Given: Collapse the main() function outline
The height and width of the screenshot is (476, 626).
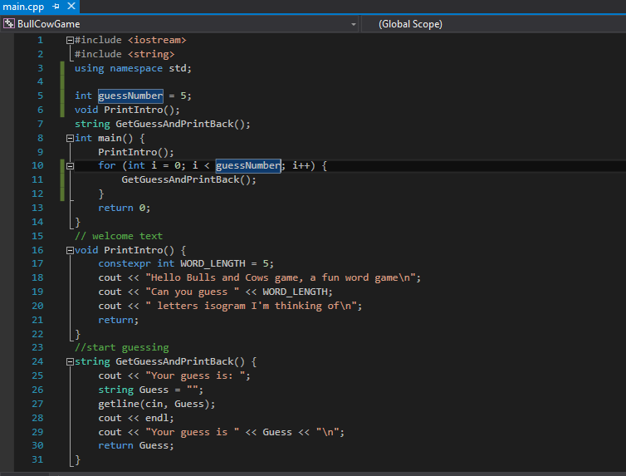Looking at the screenshot, I should 70,138.
